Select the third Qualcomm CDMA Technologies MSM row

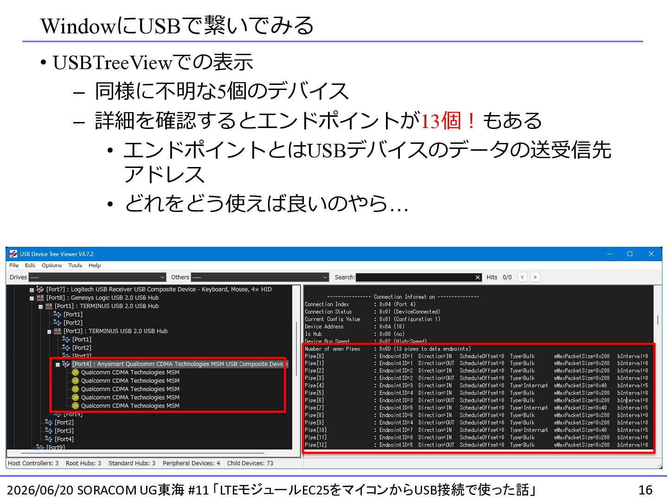click(130, 389)
